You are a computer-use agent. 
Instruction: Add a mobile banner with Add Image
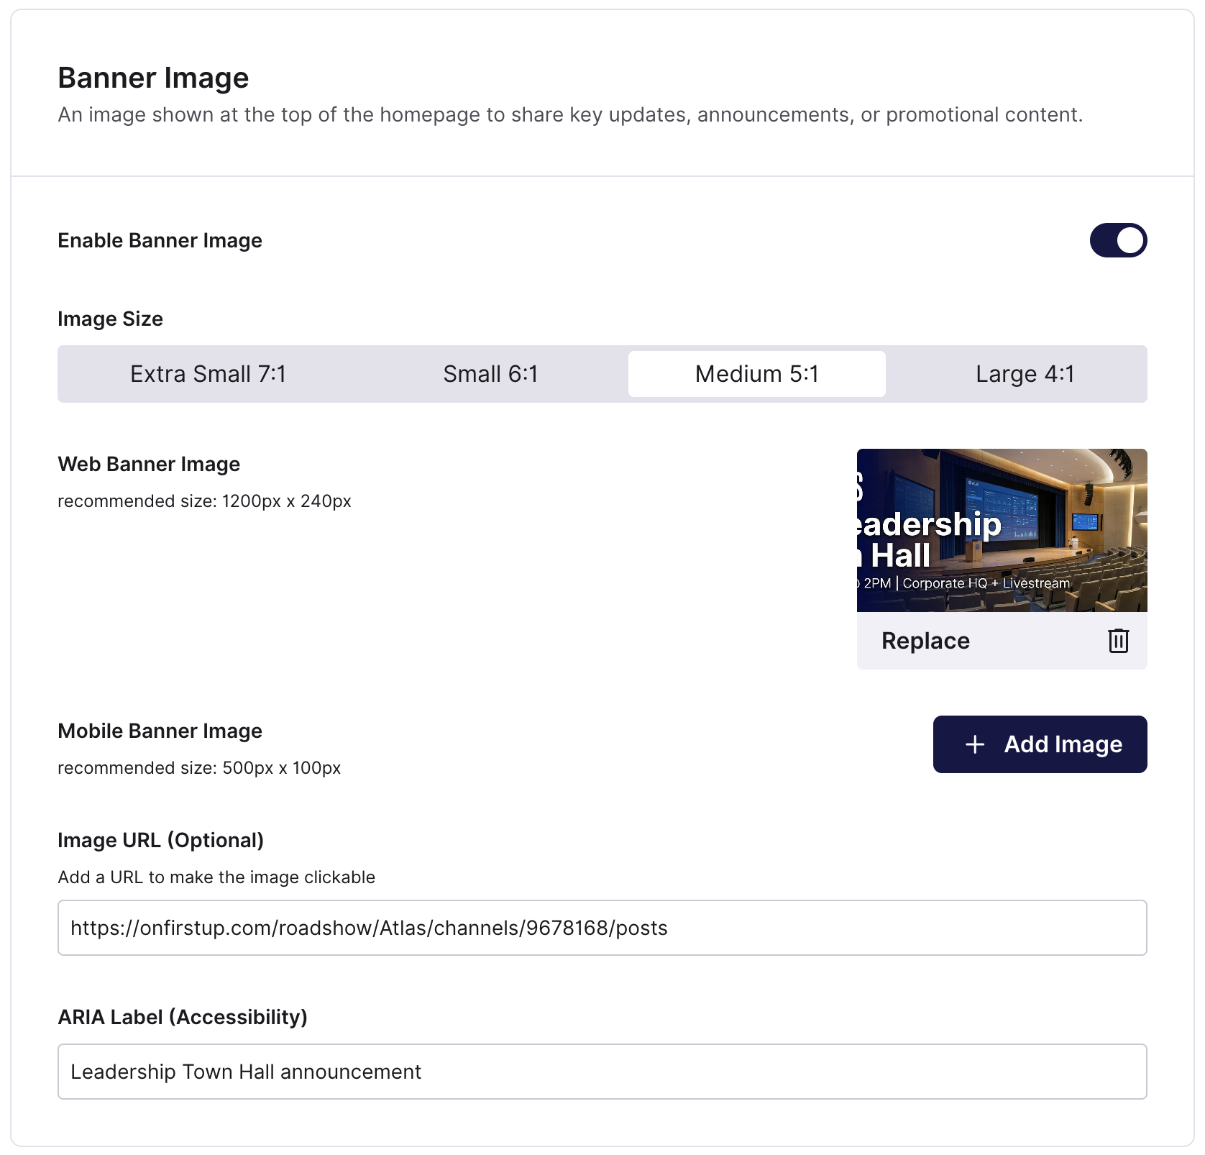click(x=1040, y=744)
